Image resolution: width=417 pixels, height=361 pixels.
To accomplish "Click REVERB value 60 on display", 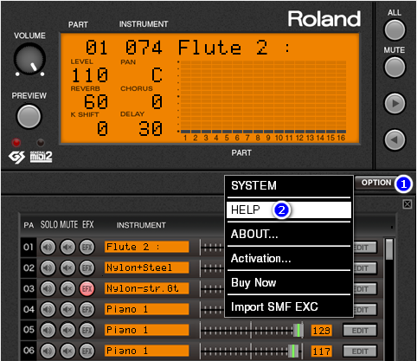I will (96, 102).
